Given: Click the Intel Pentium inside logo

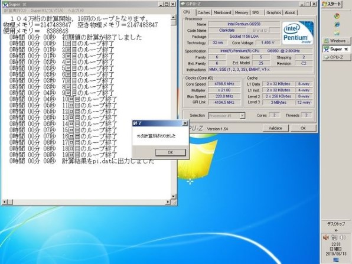Looking at the screenshot, I should (x=298, y=33).
